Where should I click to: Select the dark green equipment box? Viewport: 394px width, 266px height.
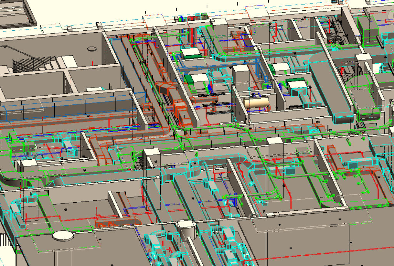189,80
